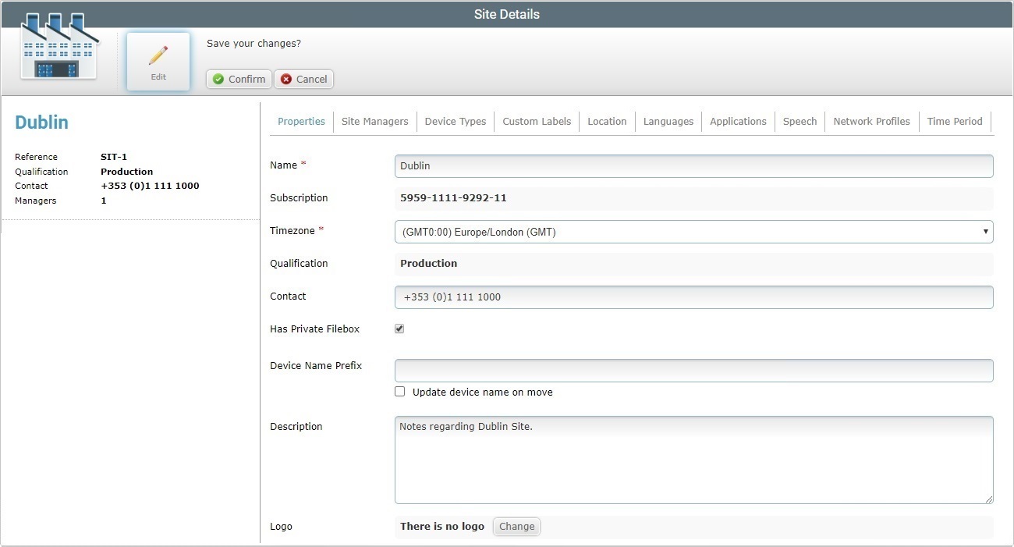The width and height of the screenshot is (1014, 547).
Task: Click inside the Device Name Prefix field
Action: [693, 370]
